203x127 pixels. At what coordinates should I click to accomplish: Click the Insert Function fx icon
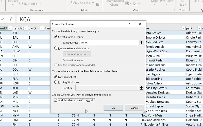click(11, 19)
